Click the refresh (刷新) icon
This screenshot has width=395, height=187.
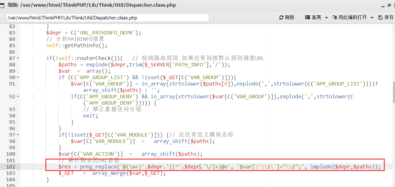(x=281, y=18)
